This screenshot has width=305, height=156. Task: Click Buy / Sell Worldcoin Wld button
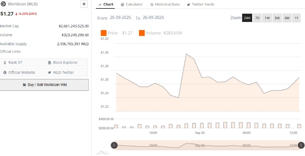[44, 85]
